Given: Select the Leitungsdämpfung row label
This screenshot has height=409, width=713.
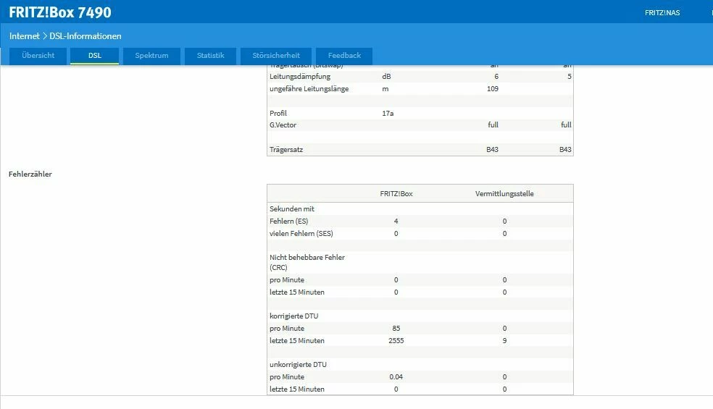Looking at the screenshot, I should [300, 76].
